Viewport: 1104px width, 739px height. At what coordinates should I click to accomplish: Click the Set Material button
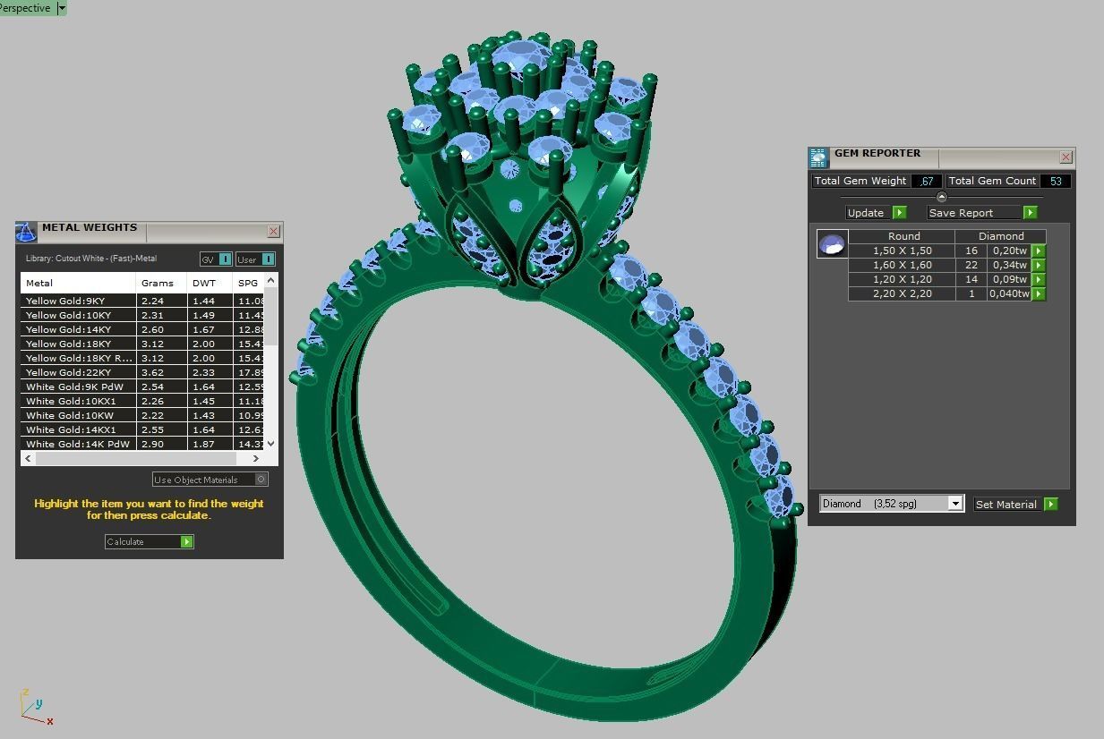(x=1016, y=504)
